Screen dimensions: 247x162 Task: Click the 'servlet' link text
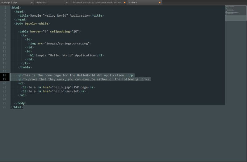point(73,91)
